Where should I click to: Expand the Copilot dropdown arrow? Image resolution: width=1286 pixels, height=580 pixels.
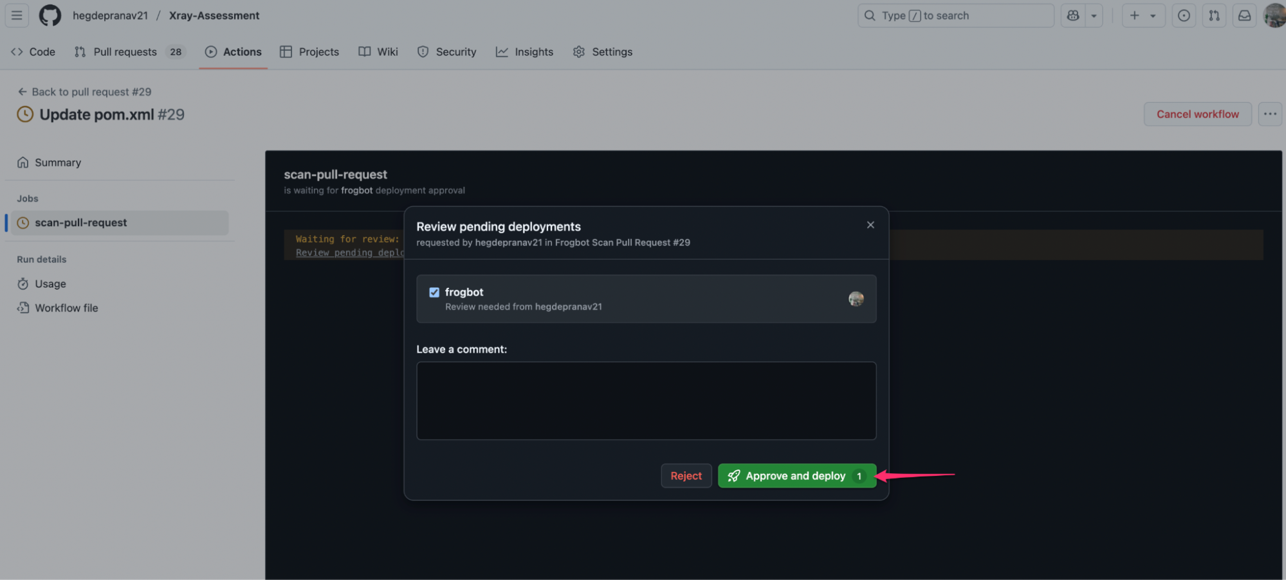1094,15
